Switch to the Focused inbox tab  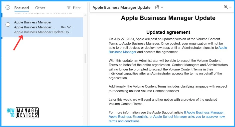pos(21,8)
